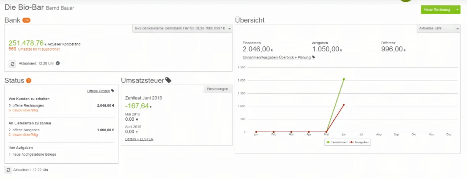Open the bank account selection dropdown
This screenshot has width=467, height=179.
pyautogui.click(x=182, y=28)
